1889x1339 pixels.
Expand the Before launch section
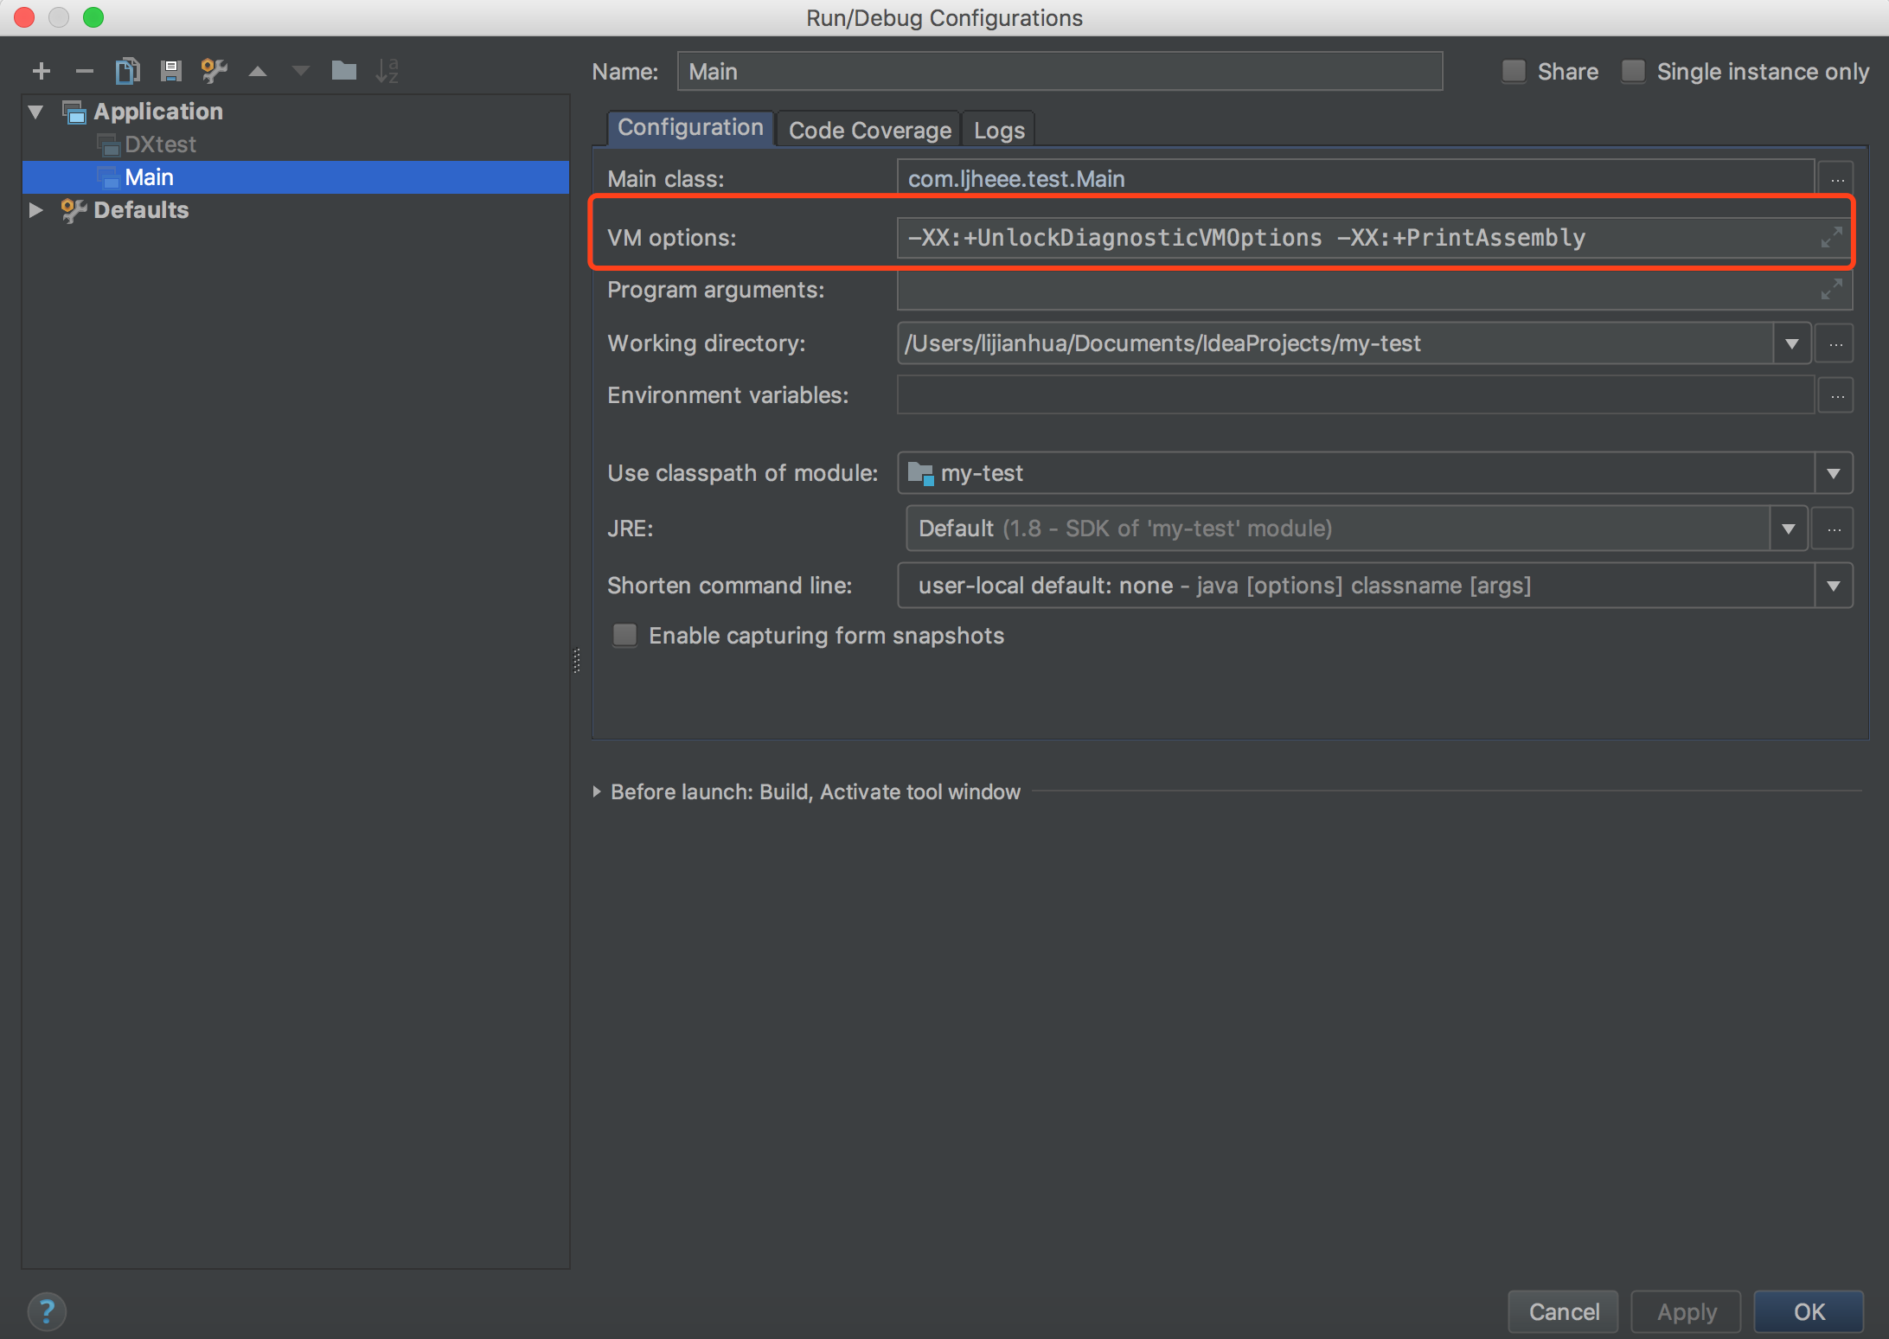click(597, 791)
